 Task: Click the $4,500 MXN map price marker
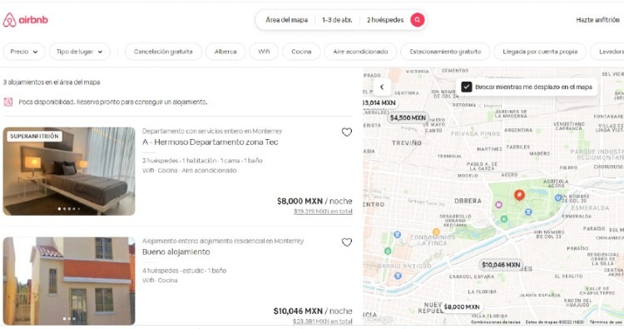pos(408,117)
